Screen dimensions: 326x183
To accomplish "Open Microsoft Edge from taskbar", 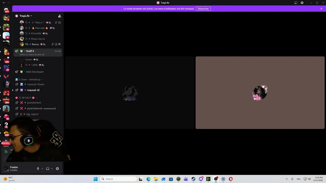I will 148,179.
